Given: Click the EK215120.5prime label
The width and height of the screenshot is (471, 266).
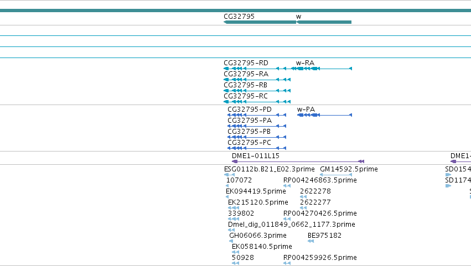Looking at the screenshot, I should [x=258, y=202].
